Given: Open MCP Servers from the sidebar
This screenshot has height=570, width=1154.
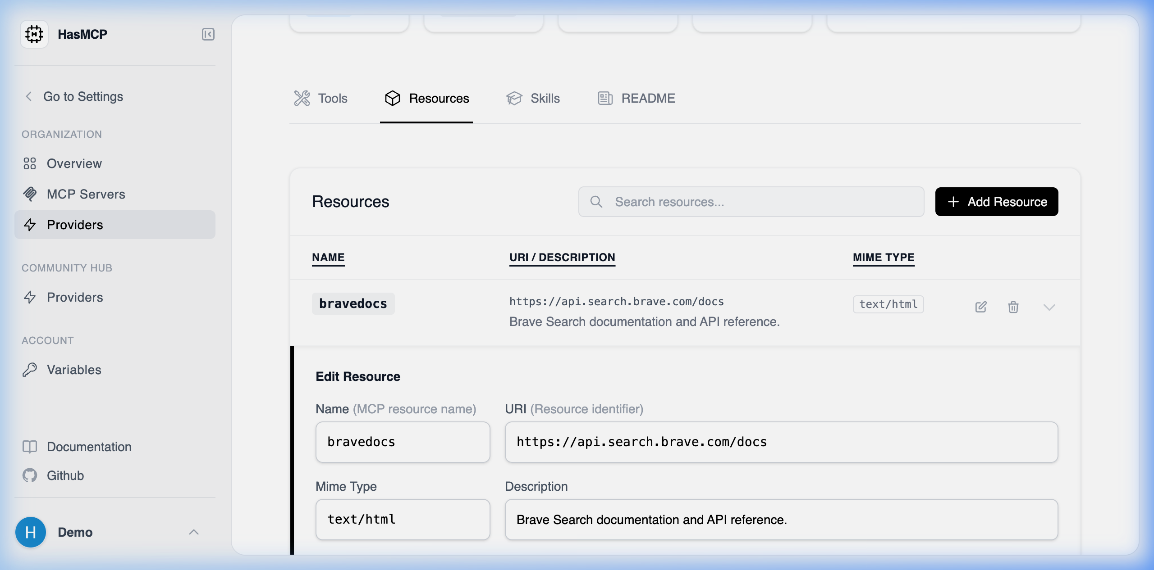Looking at the screenshot, I should pyautogui.click(x=85, y=194).
